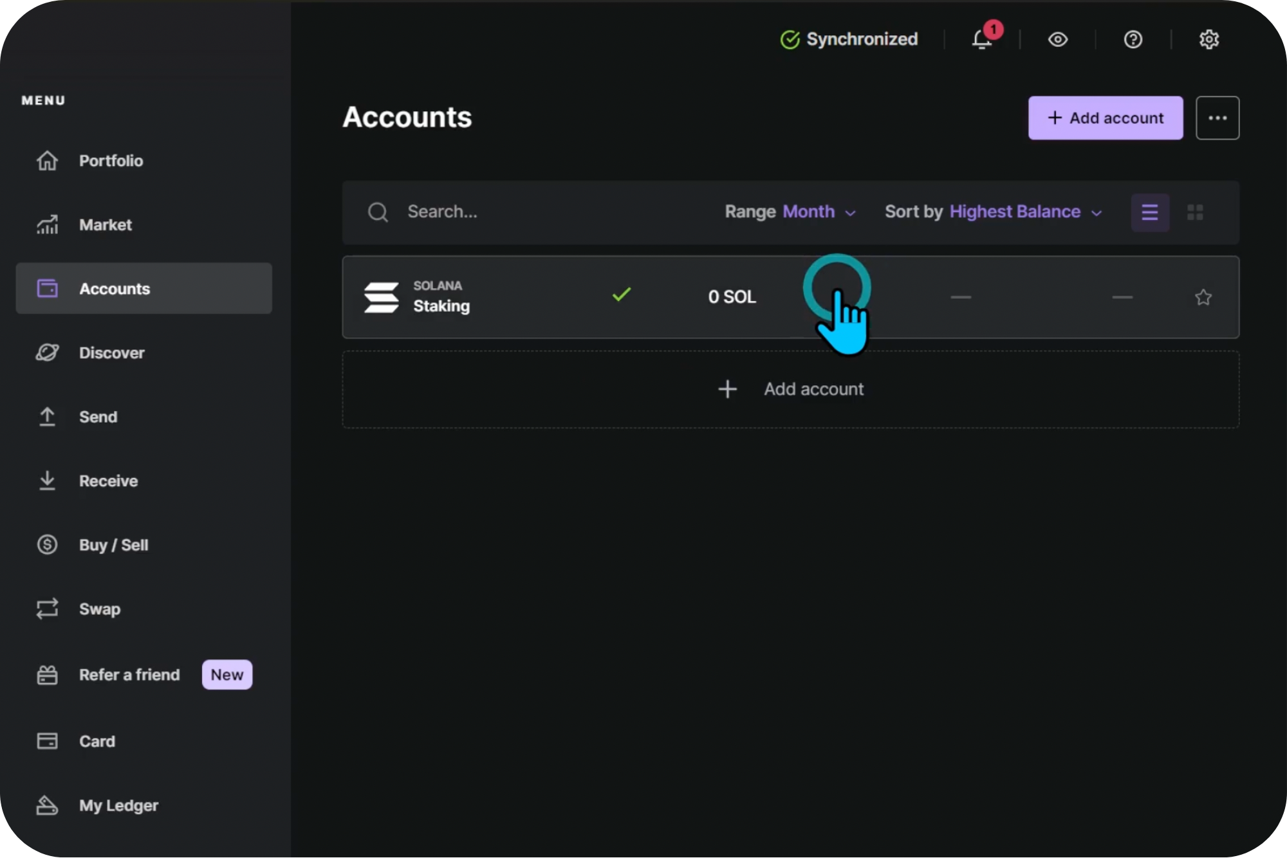Switch to list view layout
The image size is (1287, 858).
coord(1150,212)
